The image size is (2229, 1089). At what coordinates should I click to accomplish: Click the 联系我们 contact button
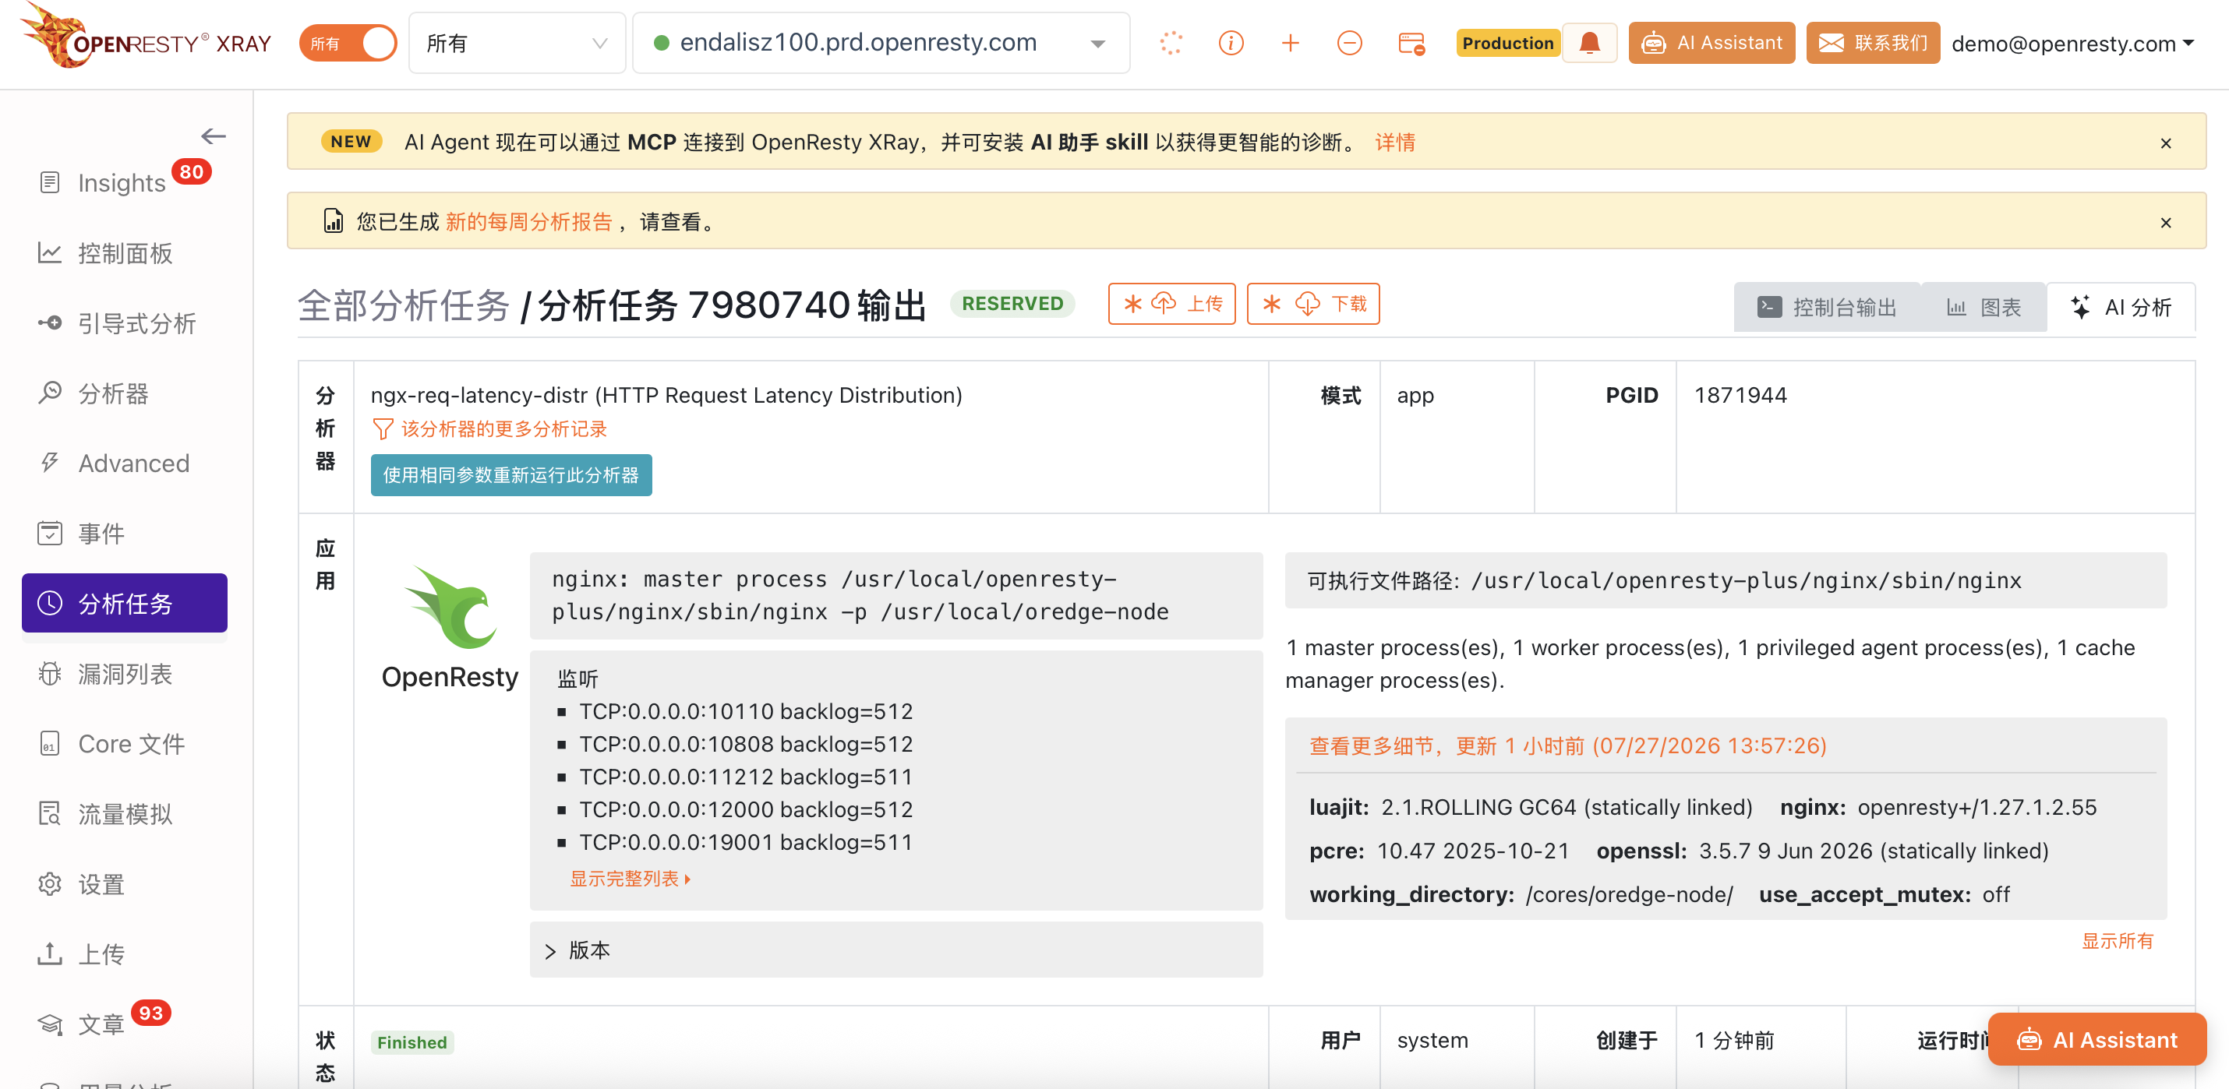click(1873, 44)
